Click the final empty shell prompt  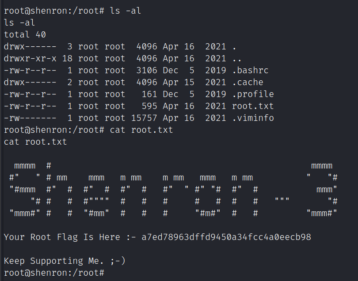54,273
